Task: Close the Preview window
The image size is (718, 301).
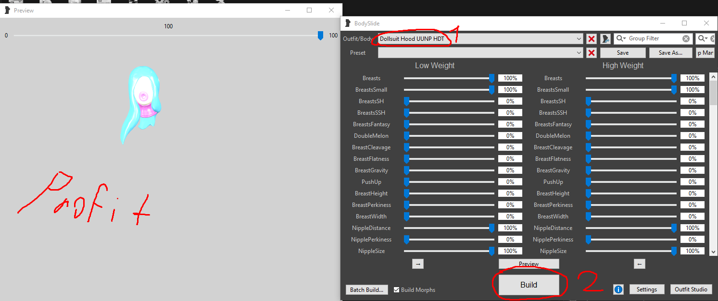Action: (x=331, y=10)
